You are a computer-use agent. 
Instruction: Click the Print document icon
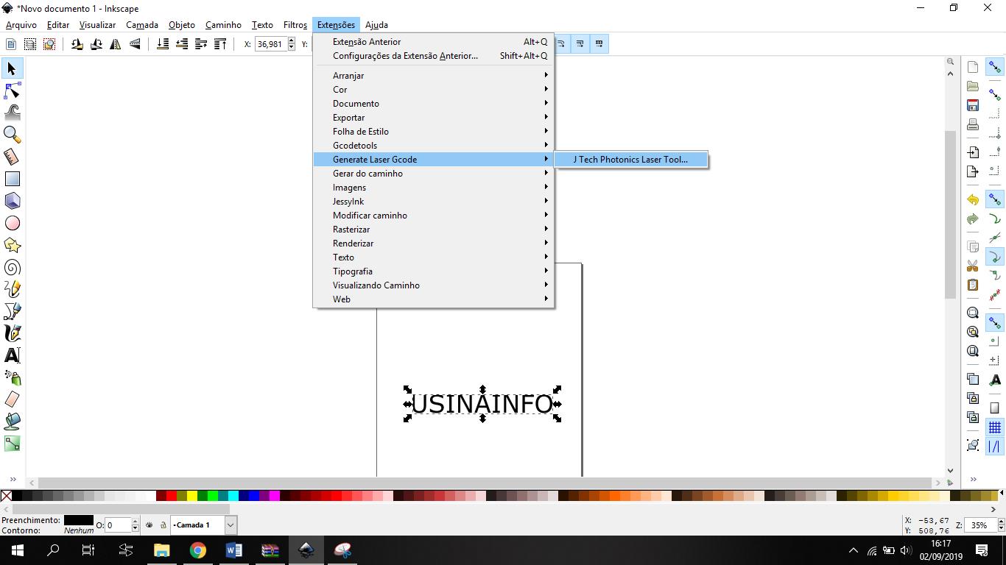(973, 124)
